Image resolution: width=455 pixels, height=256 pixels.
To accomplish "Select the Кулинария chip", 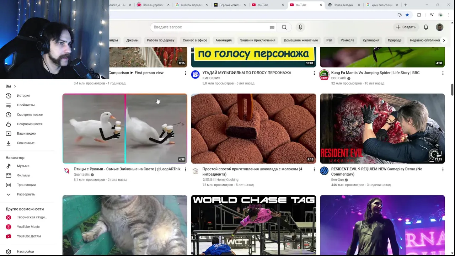I will click(x=371, y=40).
